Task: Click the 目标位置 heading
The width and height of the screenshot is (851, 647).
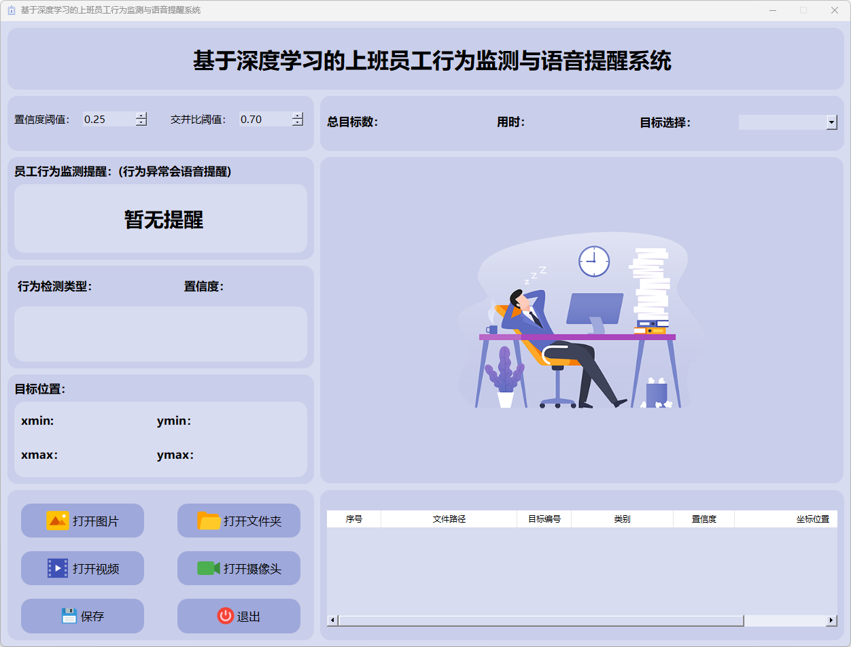Action: pos(39,389)
